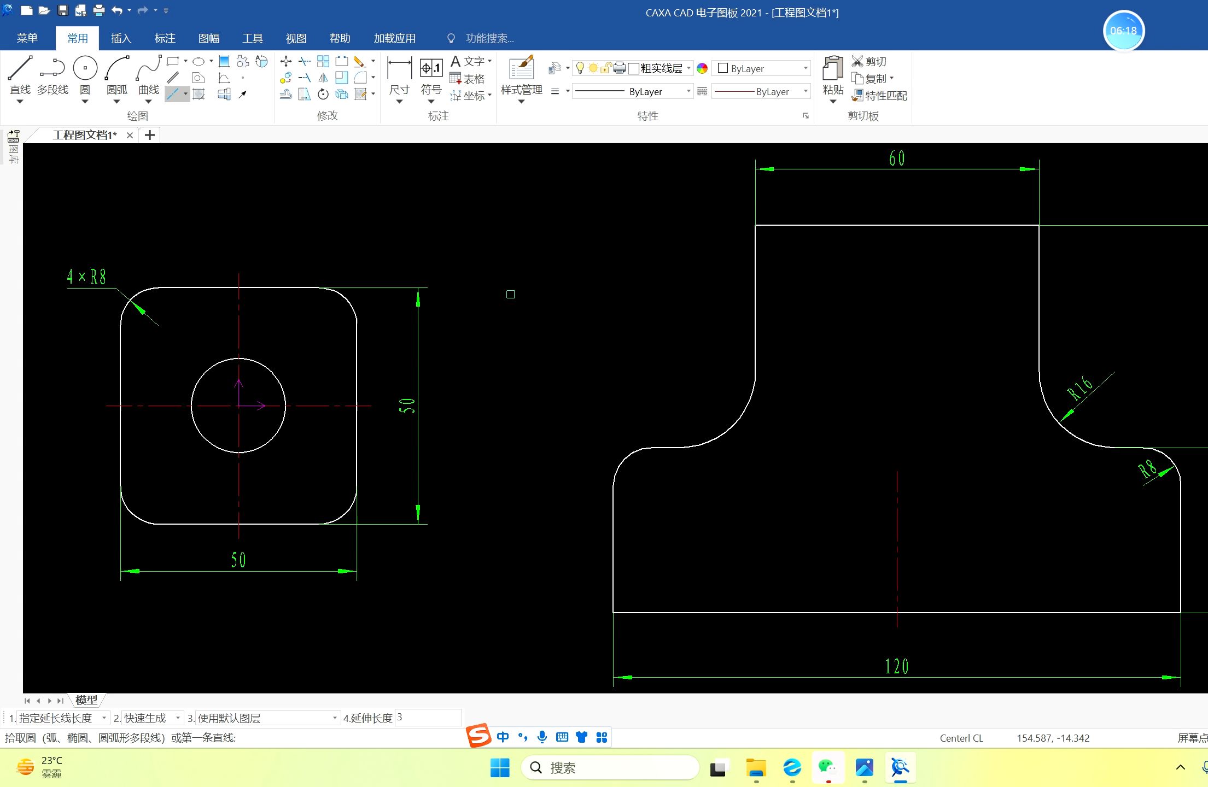Screen dimensions: 1208x787
Task: Select the trim tool
Action: [x=305, y=61]
